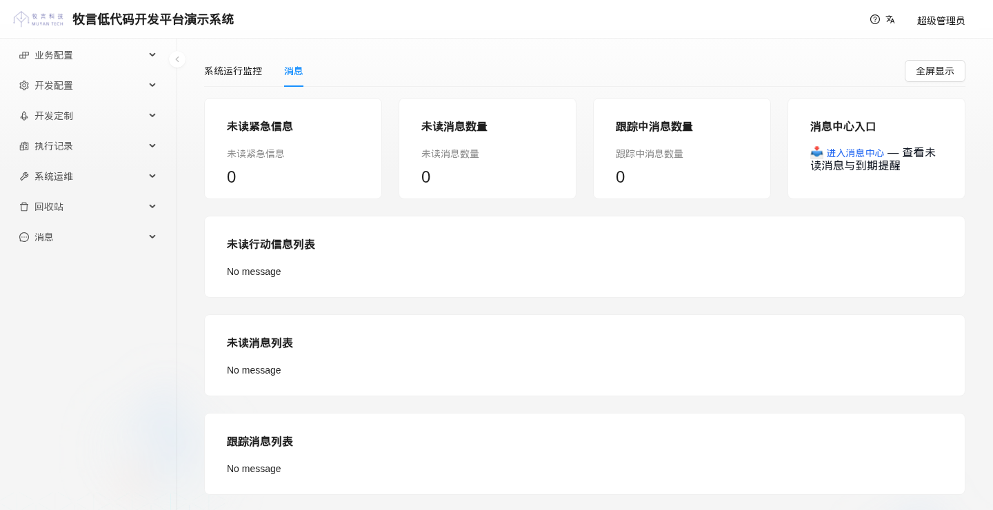Expand the 开发定制 chevron

click(152, 115)
